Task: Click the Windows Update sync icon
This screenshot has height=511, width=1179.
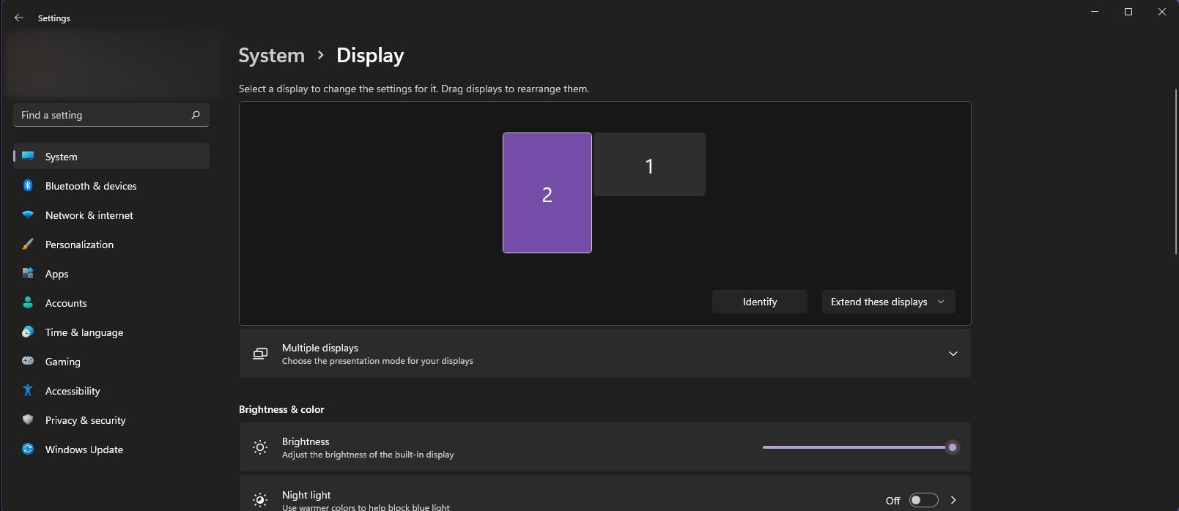Action: (28, 450)
